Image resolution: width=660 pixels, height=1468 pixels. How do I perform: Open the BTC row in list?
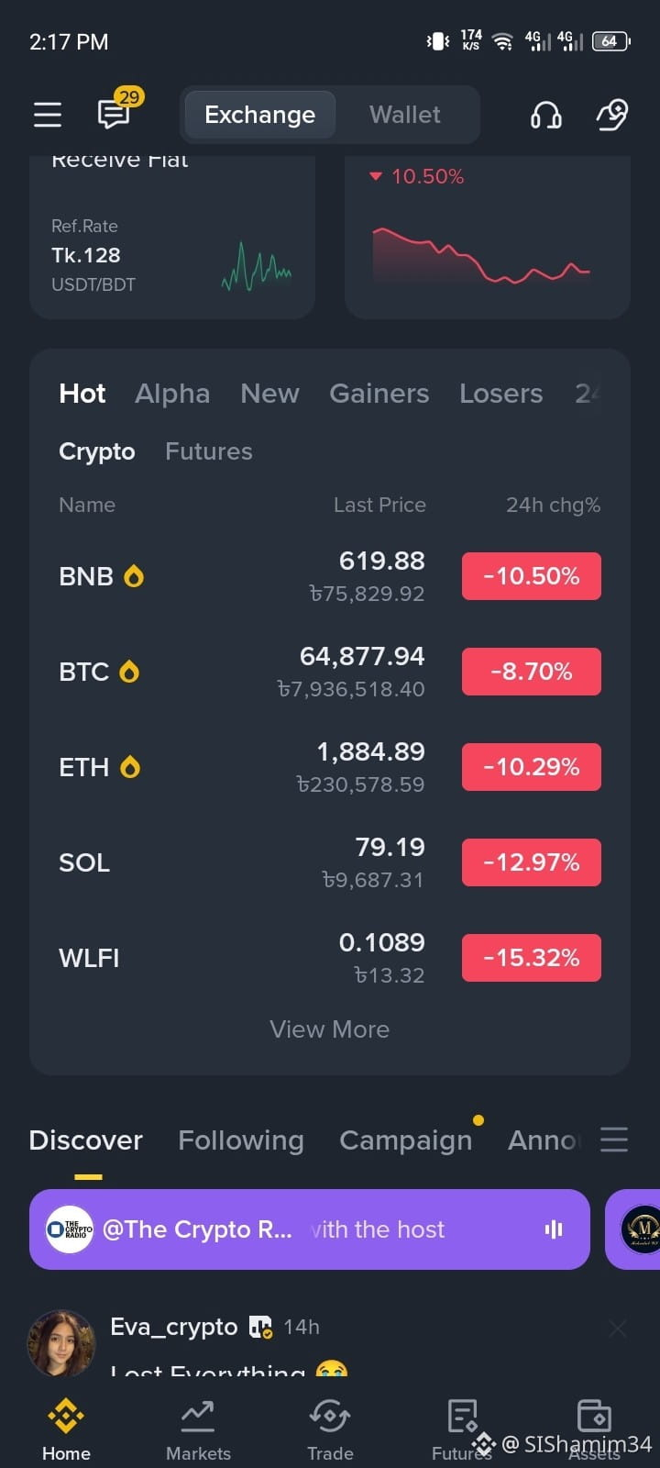(x=330, y=672)
